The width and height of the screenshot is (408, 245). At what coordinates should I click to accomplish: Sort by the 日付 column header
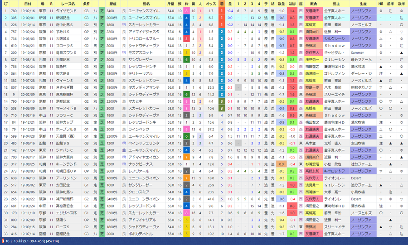coord(28,4)
